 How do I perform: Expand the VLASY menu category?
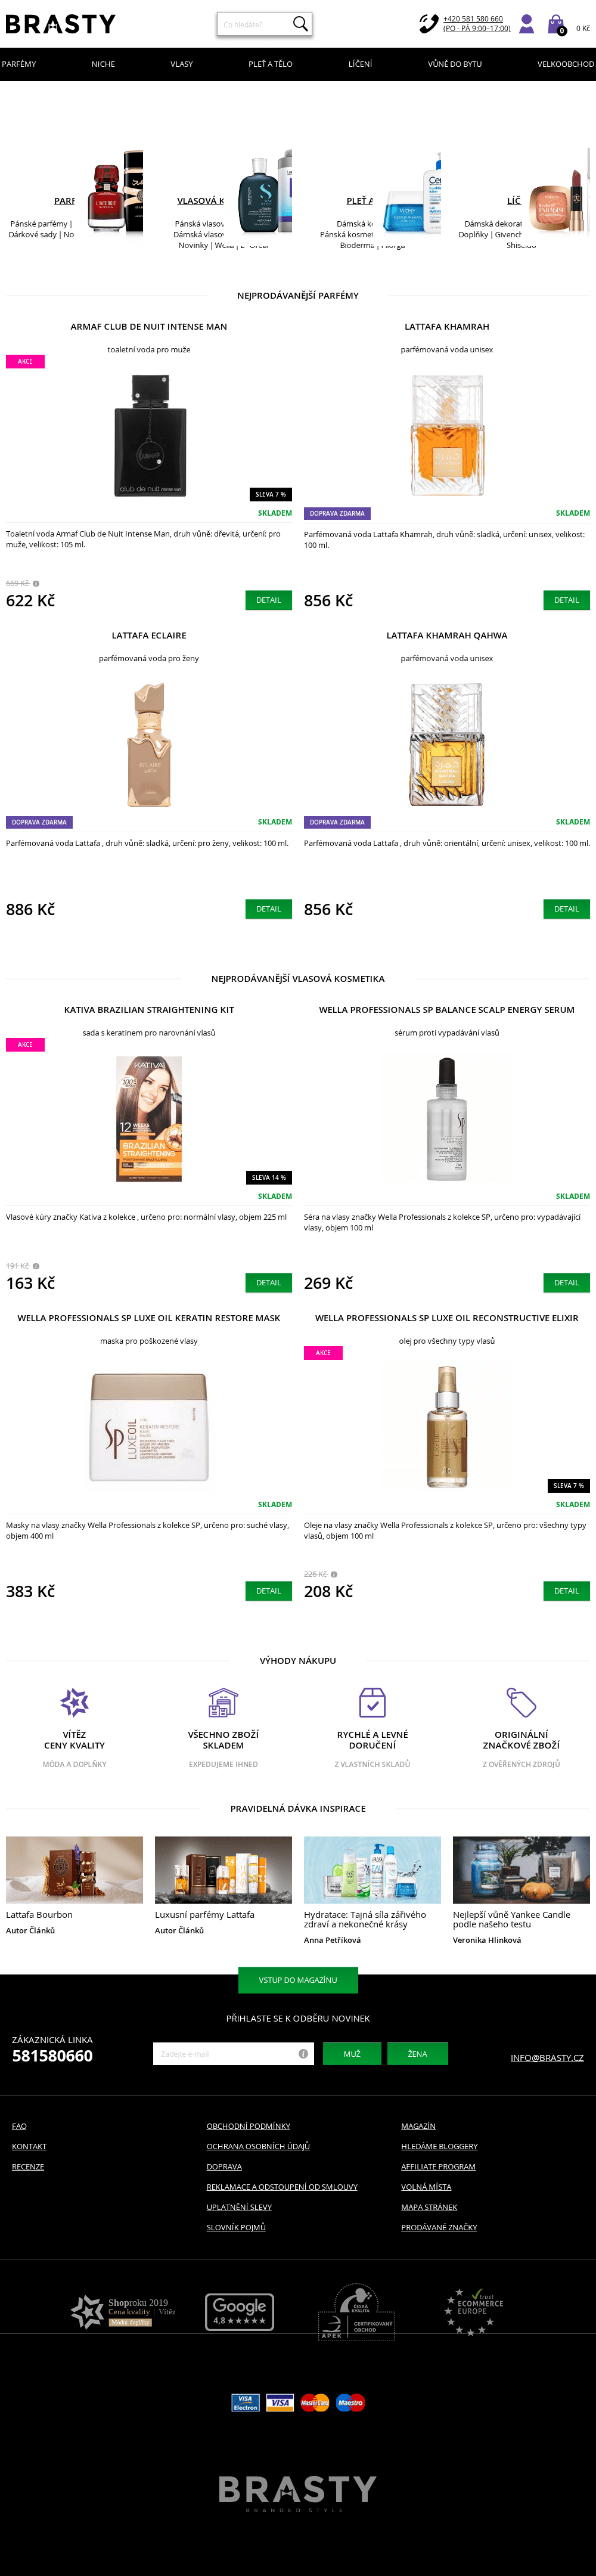coord(181,64)
